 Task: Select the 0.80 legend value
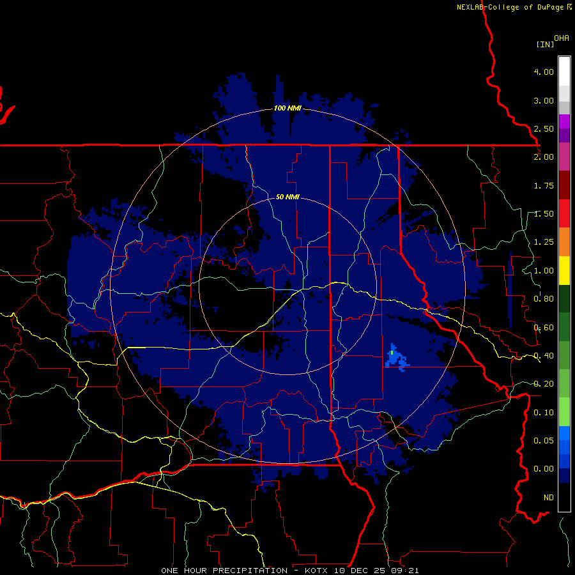(x=544, y=299)
